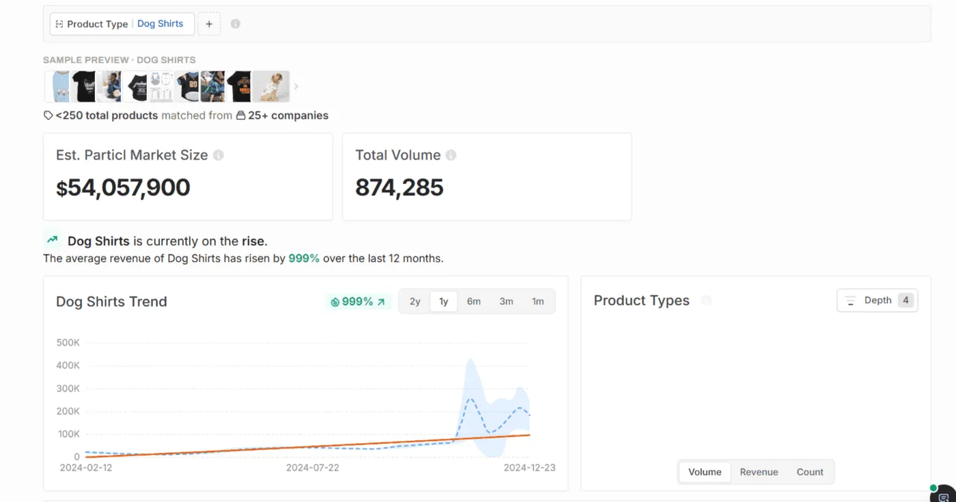Switch Product Types view to Revenue
The image size is (956, 502).
click(759, 472)
